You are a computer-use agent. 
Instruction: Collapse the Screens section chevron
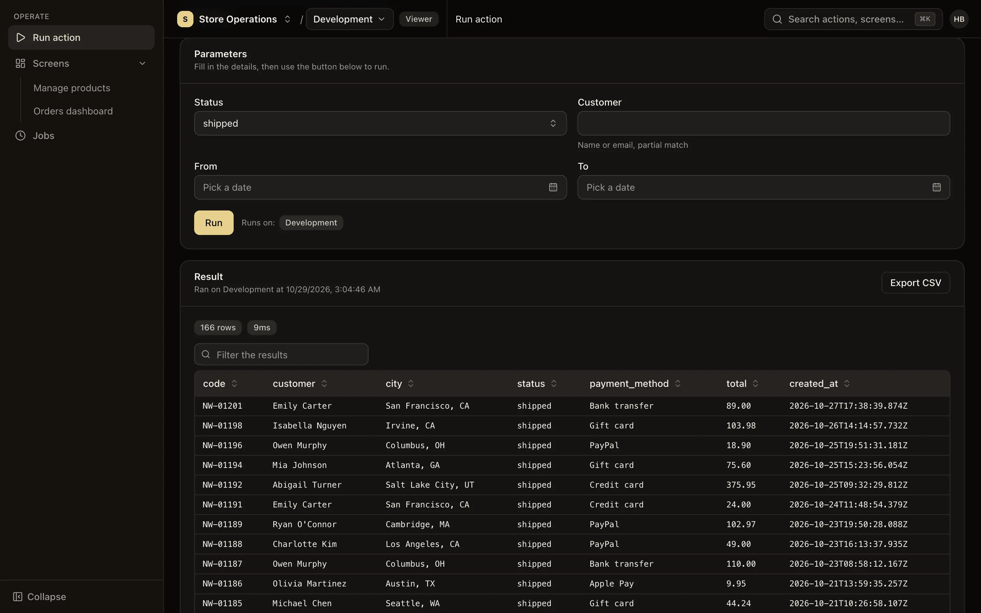pos(142,63)
